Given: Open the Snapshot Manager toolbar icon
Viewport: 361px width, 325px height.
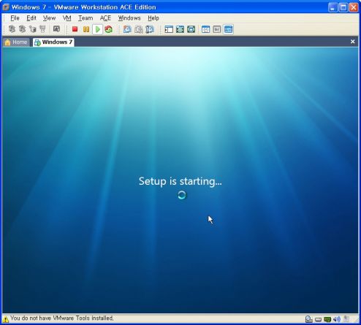Looking at the screenshot, I should tap(150, 29).
